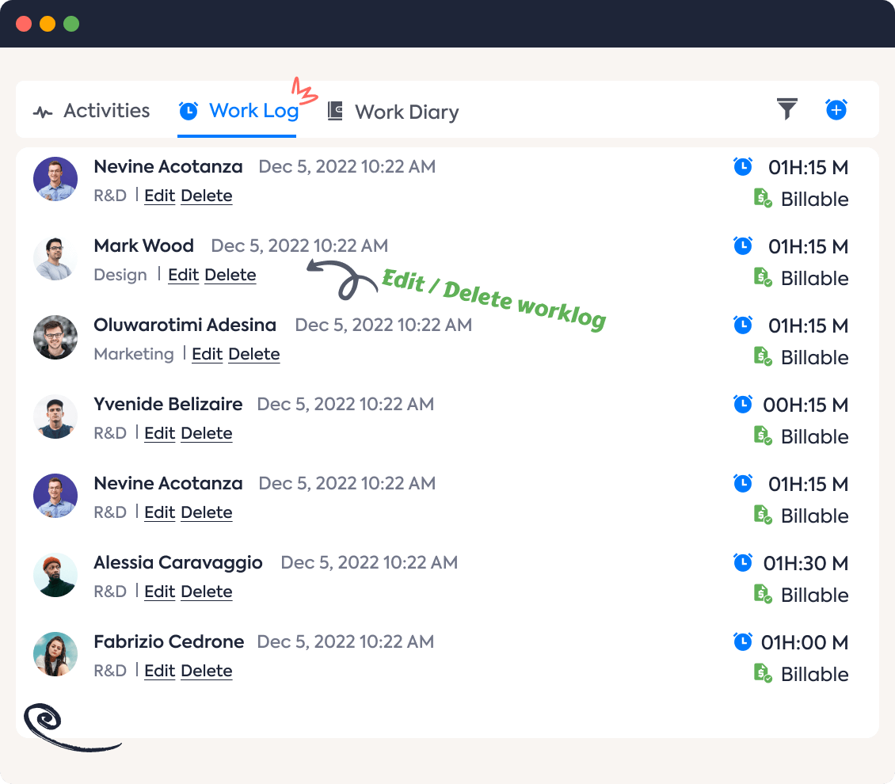This screenshot has height=784, width=895.
Task: Click the activities waveform icon
Action: coord(44,110)
